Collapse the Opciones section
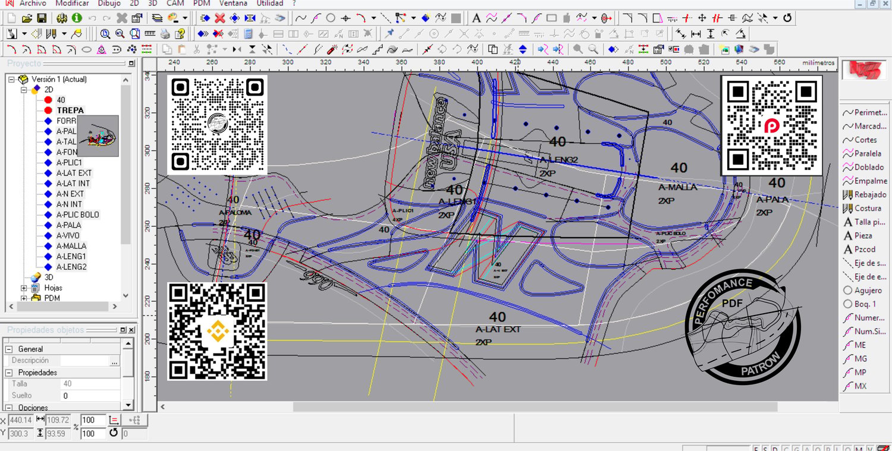892x451 pixels. click(8, 408)
